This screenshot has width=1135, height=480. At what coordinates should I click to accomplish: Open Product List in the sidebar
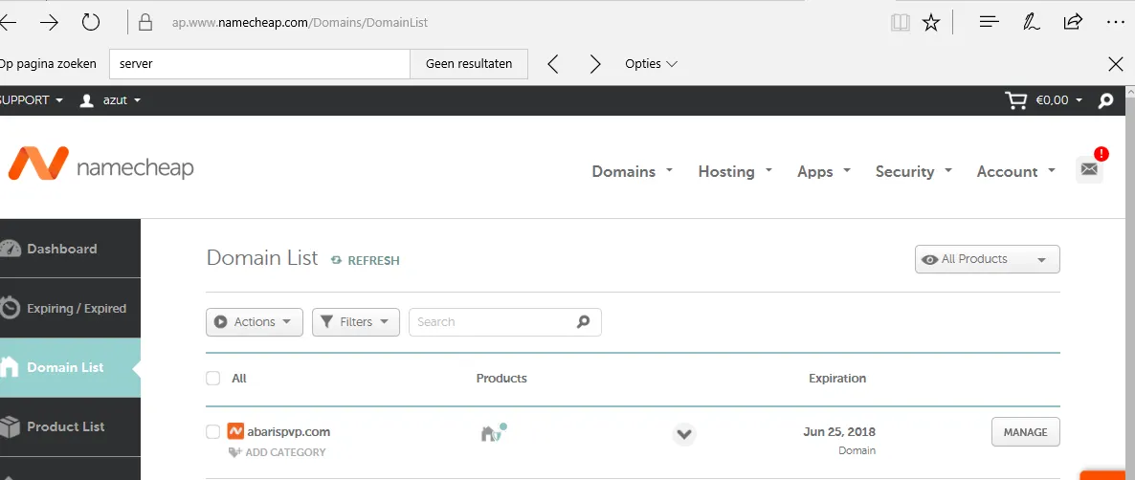pyautogui.click(x=70, y=426)
